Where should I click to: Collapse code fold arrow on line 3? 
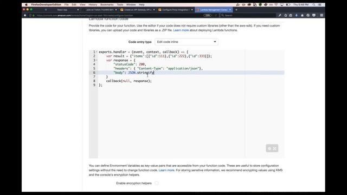pos(97,60)
